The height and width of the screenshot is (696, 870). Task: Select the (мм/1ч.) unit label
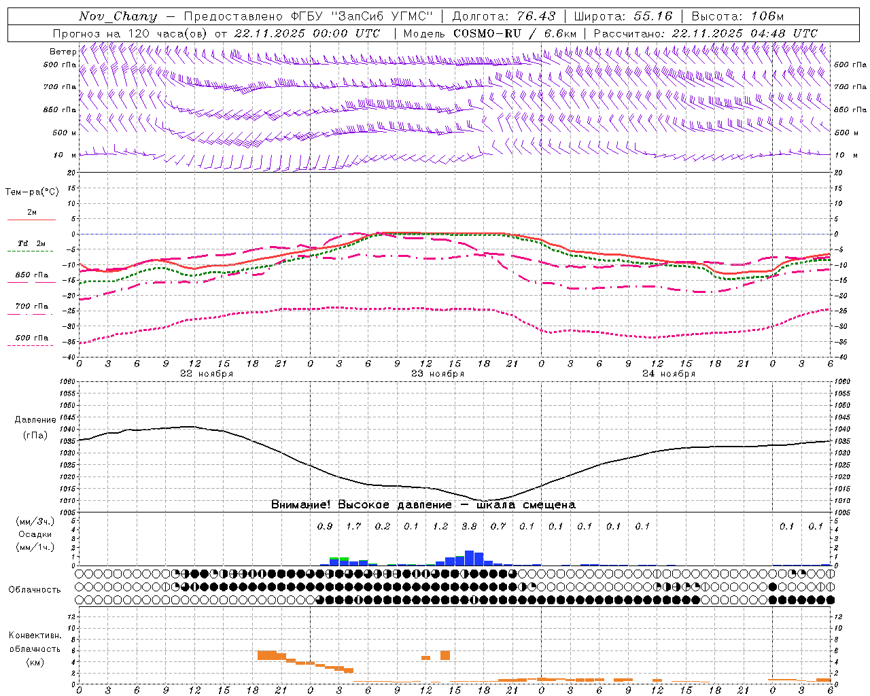[x=35, y=547]
